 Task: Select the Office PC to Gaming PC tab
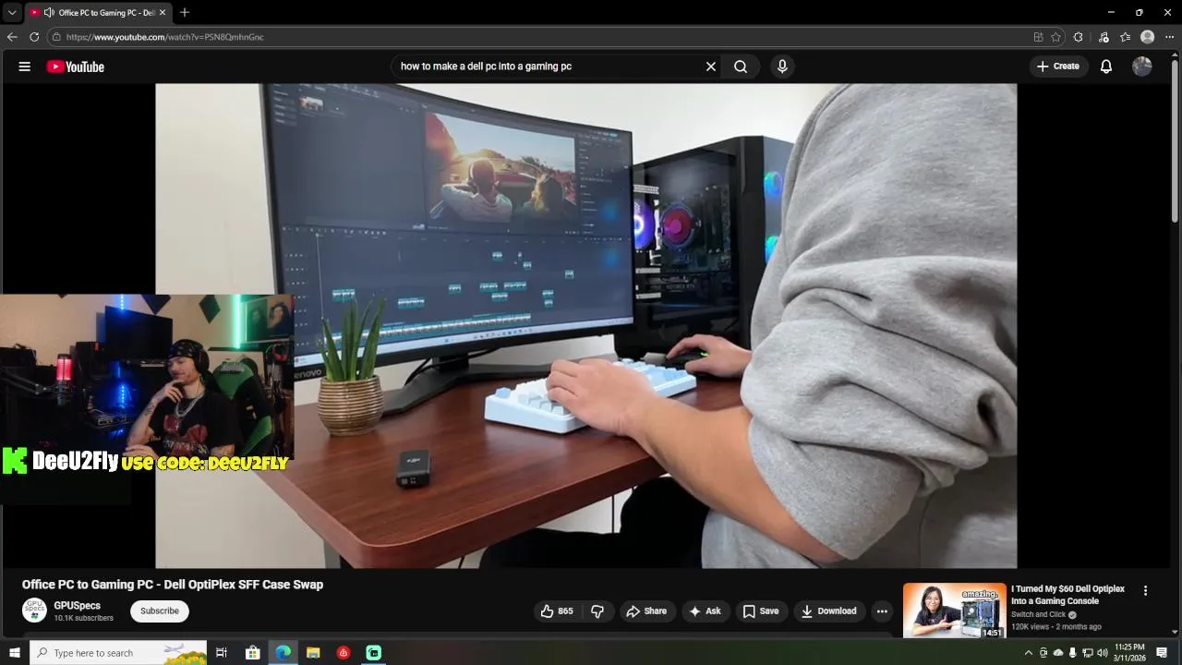(x=98, y=13)
